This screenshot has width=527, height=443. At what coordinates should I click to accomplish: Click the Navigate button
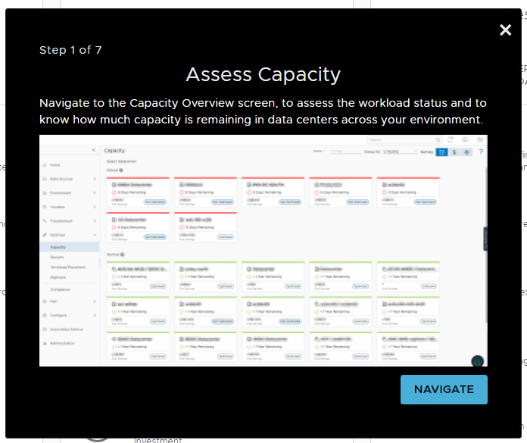click(444, 389)
